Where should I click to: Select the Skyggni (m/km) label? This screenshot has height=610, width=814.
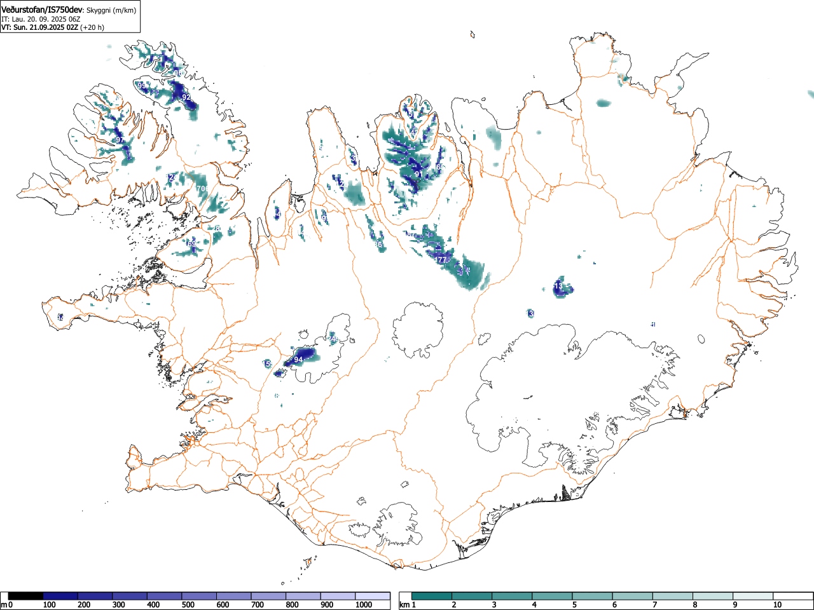click(x=111, y=11)
